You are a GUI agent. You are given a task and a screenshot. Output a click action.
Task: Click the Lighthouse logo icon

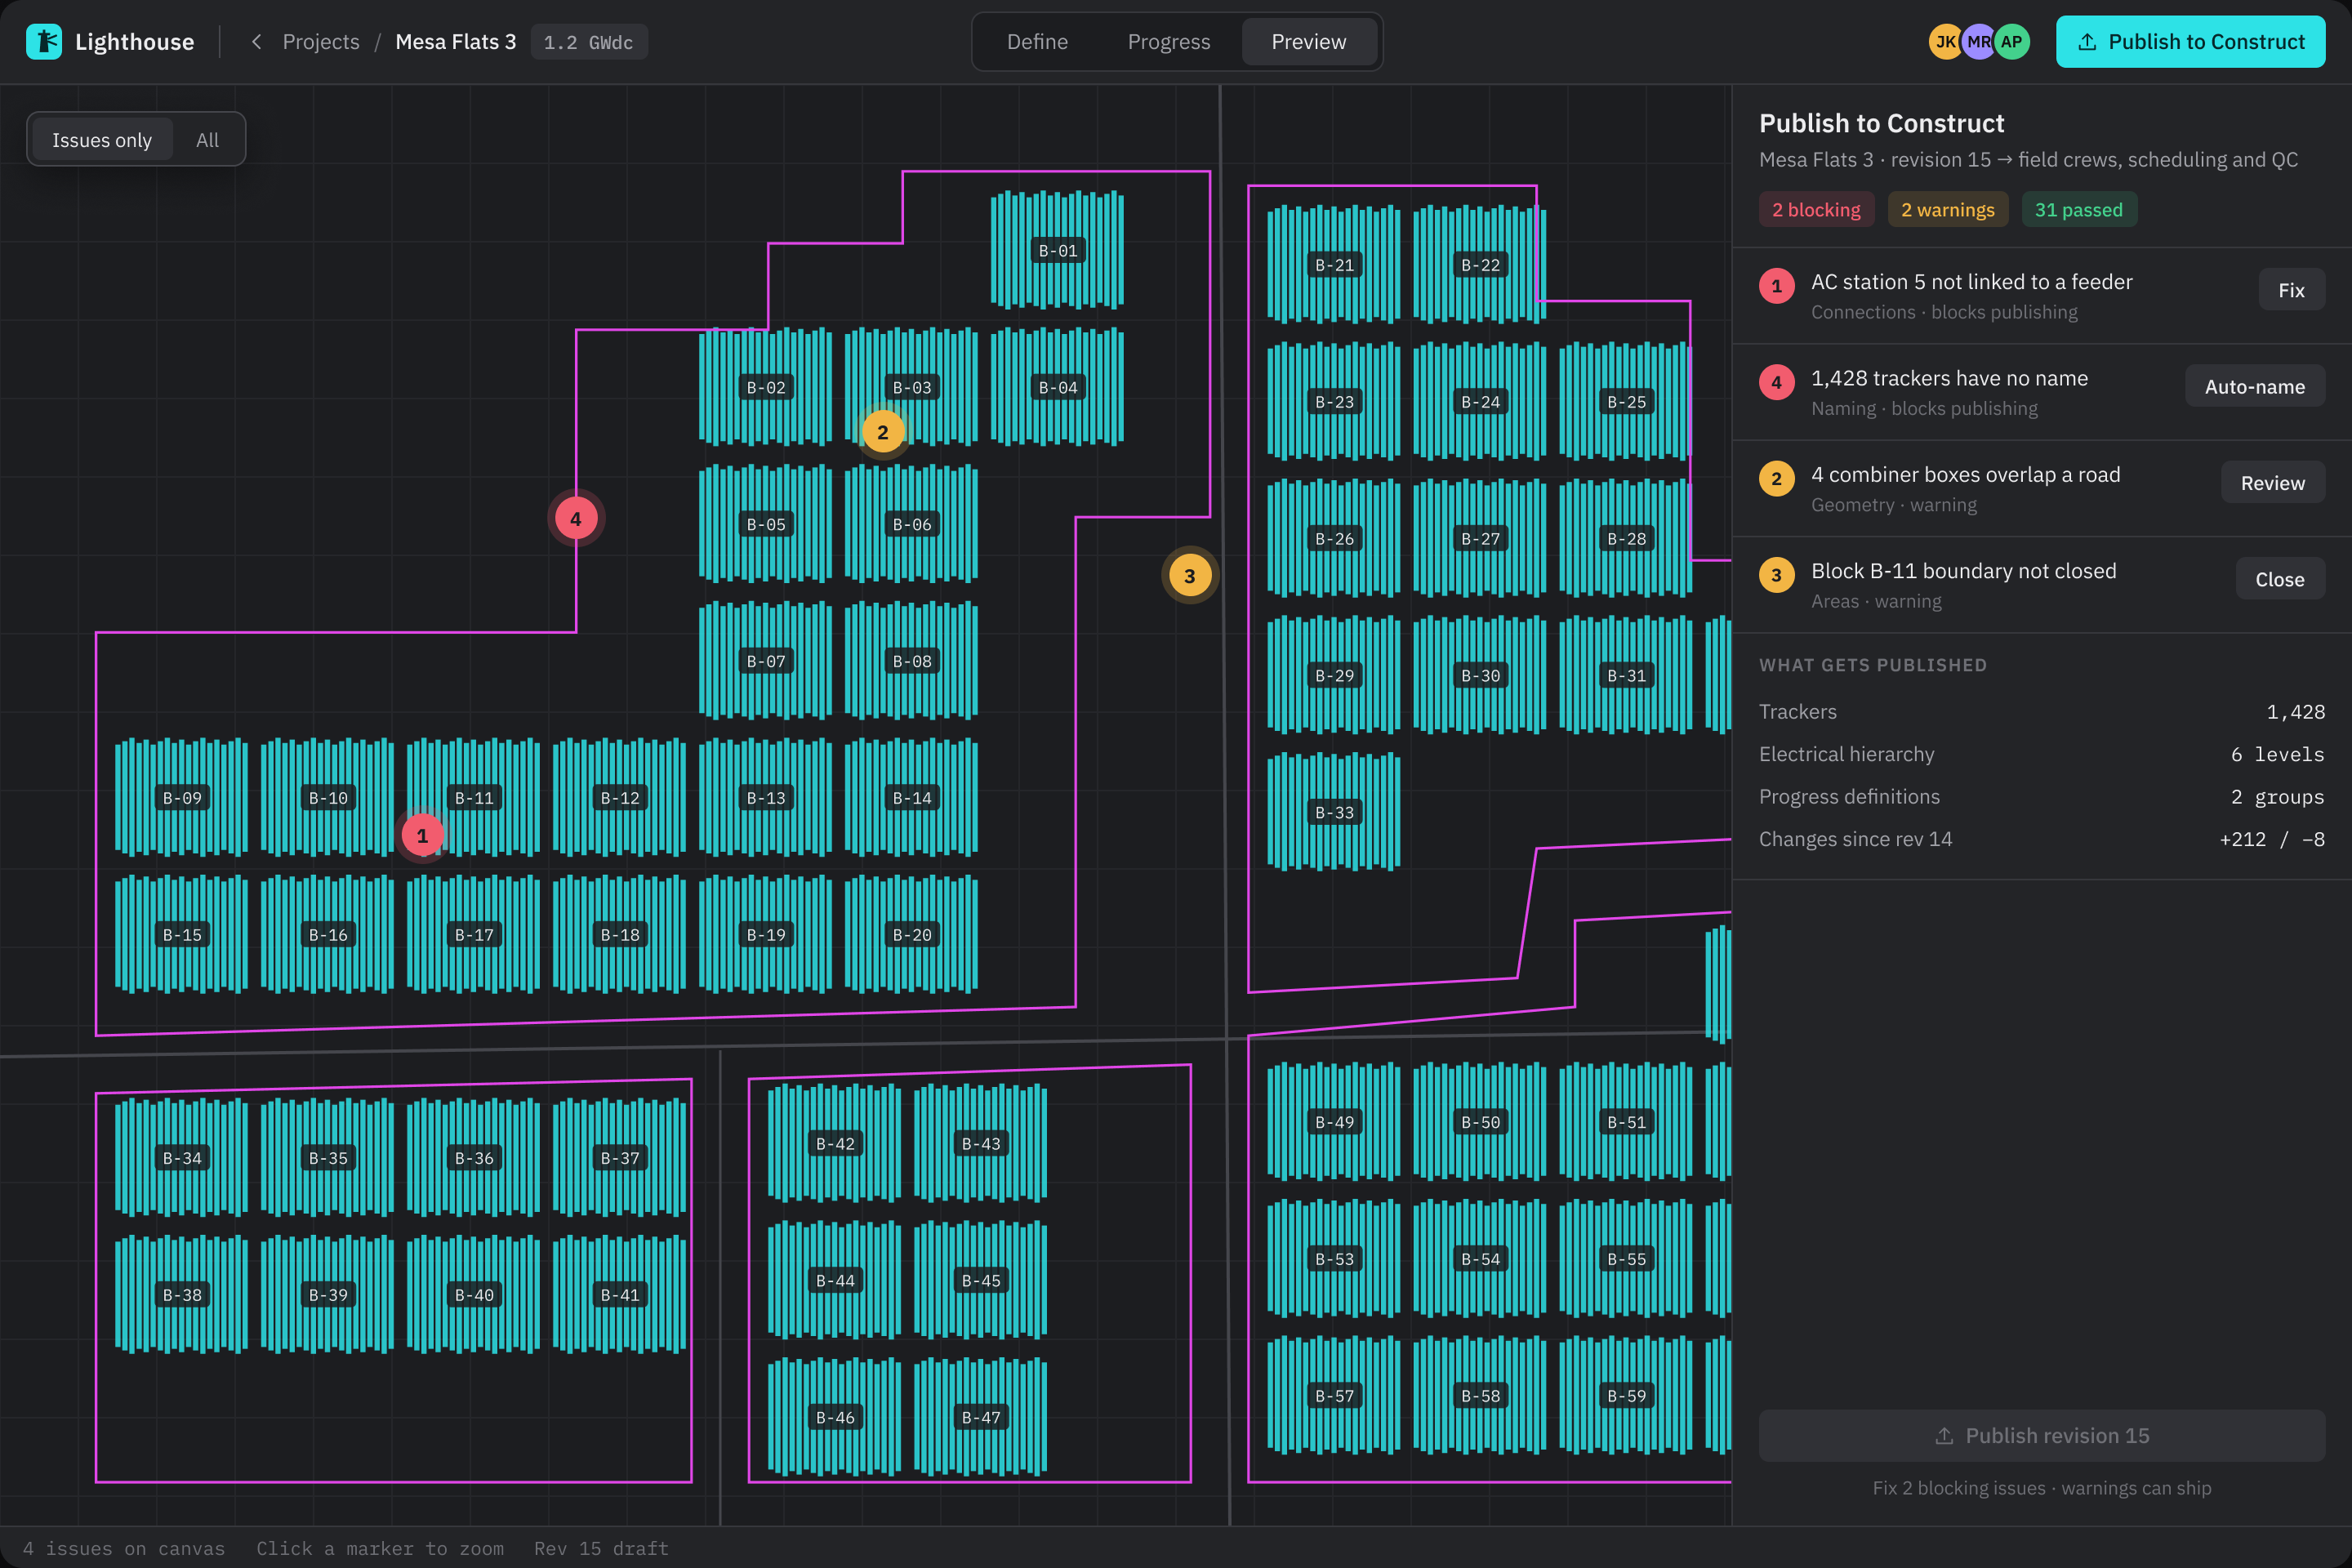pyautogui.click(x=44, y=42)
